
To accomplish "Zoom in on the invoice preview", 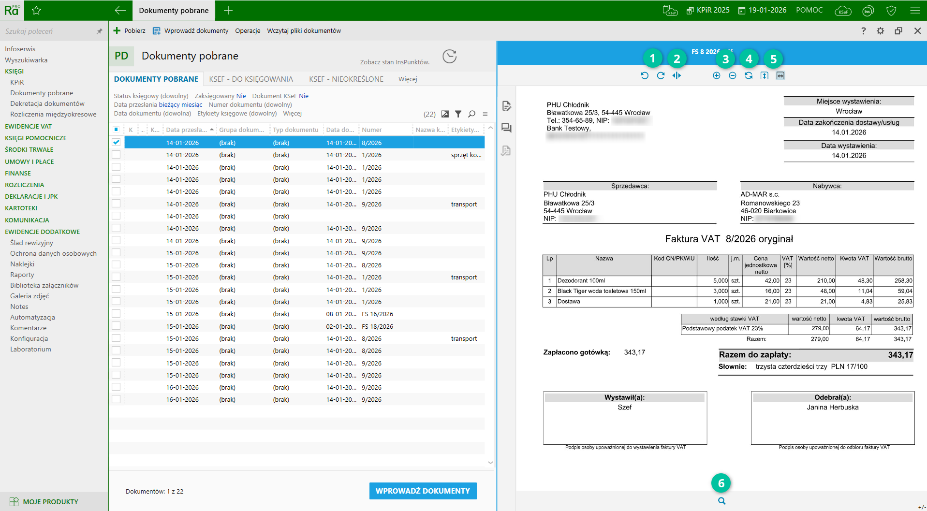I will 717,75.
